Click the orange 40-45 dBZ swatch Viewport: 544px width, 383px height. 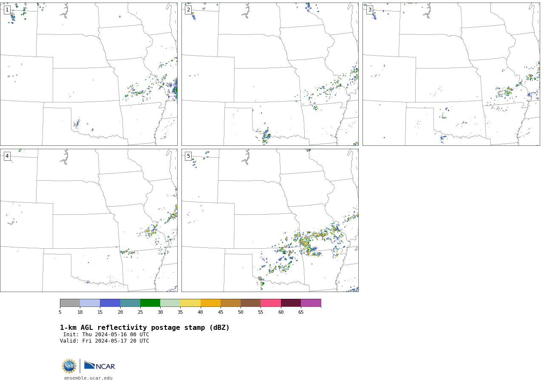pyautogui.click(x=210, y=303)
